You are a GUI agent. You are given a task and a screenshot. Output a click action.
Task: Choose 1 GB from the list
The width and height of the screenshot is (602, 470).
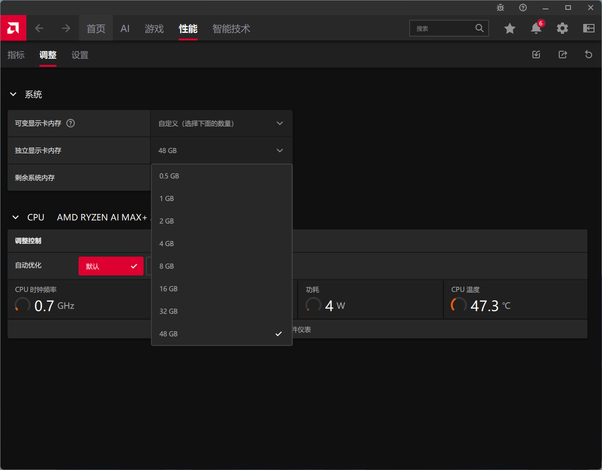[x=222, y=198]
